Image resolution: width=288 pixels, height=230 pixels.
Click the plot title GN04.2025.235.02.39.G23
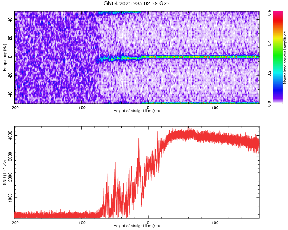point(137,4)
